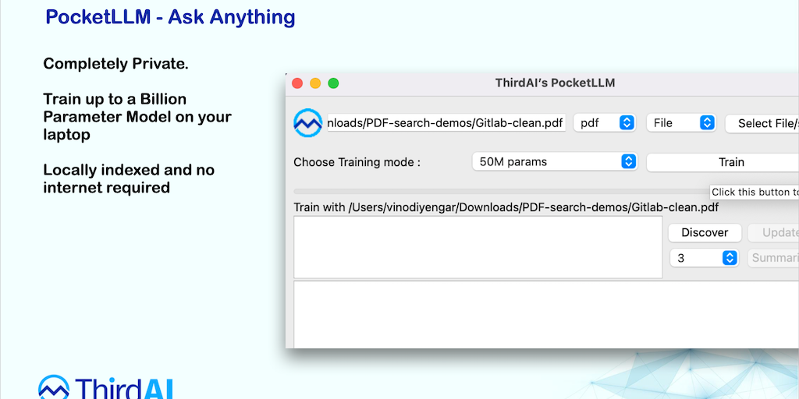799x399 pixels.
Task: Click 'Locally indexed and no internet required' text
Action: (x=129, y=178)
